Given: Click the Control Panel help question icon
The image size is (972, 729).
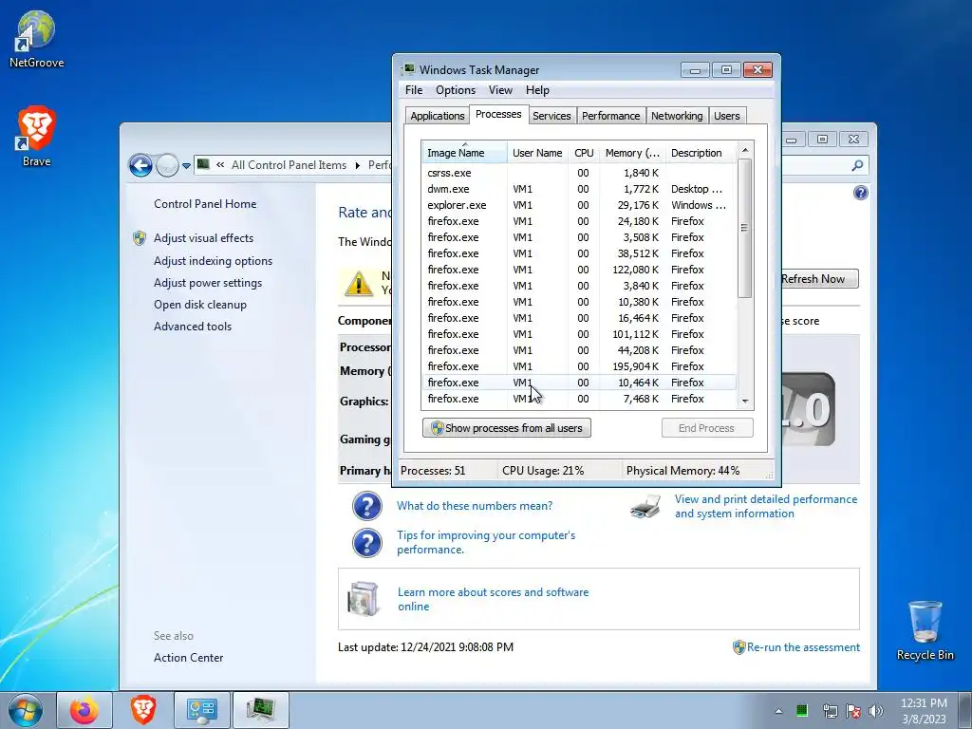Looking at the screenshot, I should (x=860, y=193).
